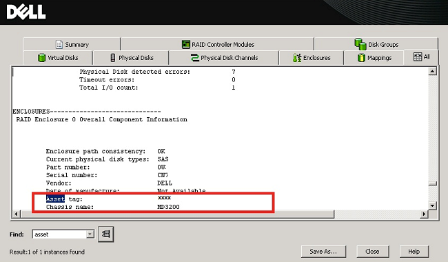Click the 'Total I/O count:' line

[157, 88]
